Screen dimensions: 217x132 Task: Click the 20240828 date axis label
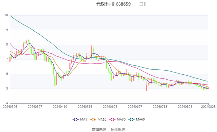point(208,107)
